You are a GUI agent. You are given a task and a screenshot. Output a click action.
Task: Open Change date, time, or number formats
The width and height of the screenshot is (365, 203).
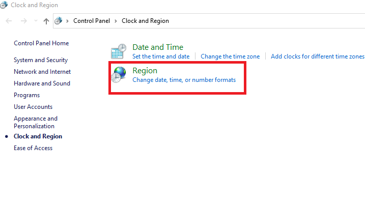point(184,80)
